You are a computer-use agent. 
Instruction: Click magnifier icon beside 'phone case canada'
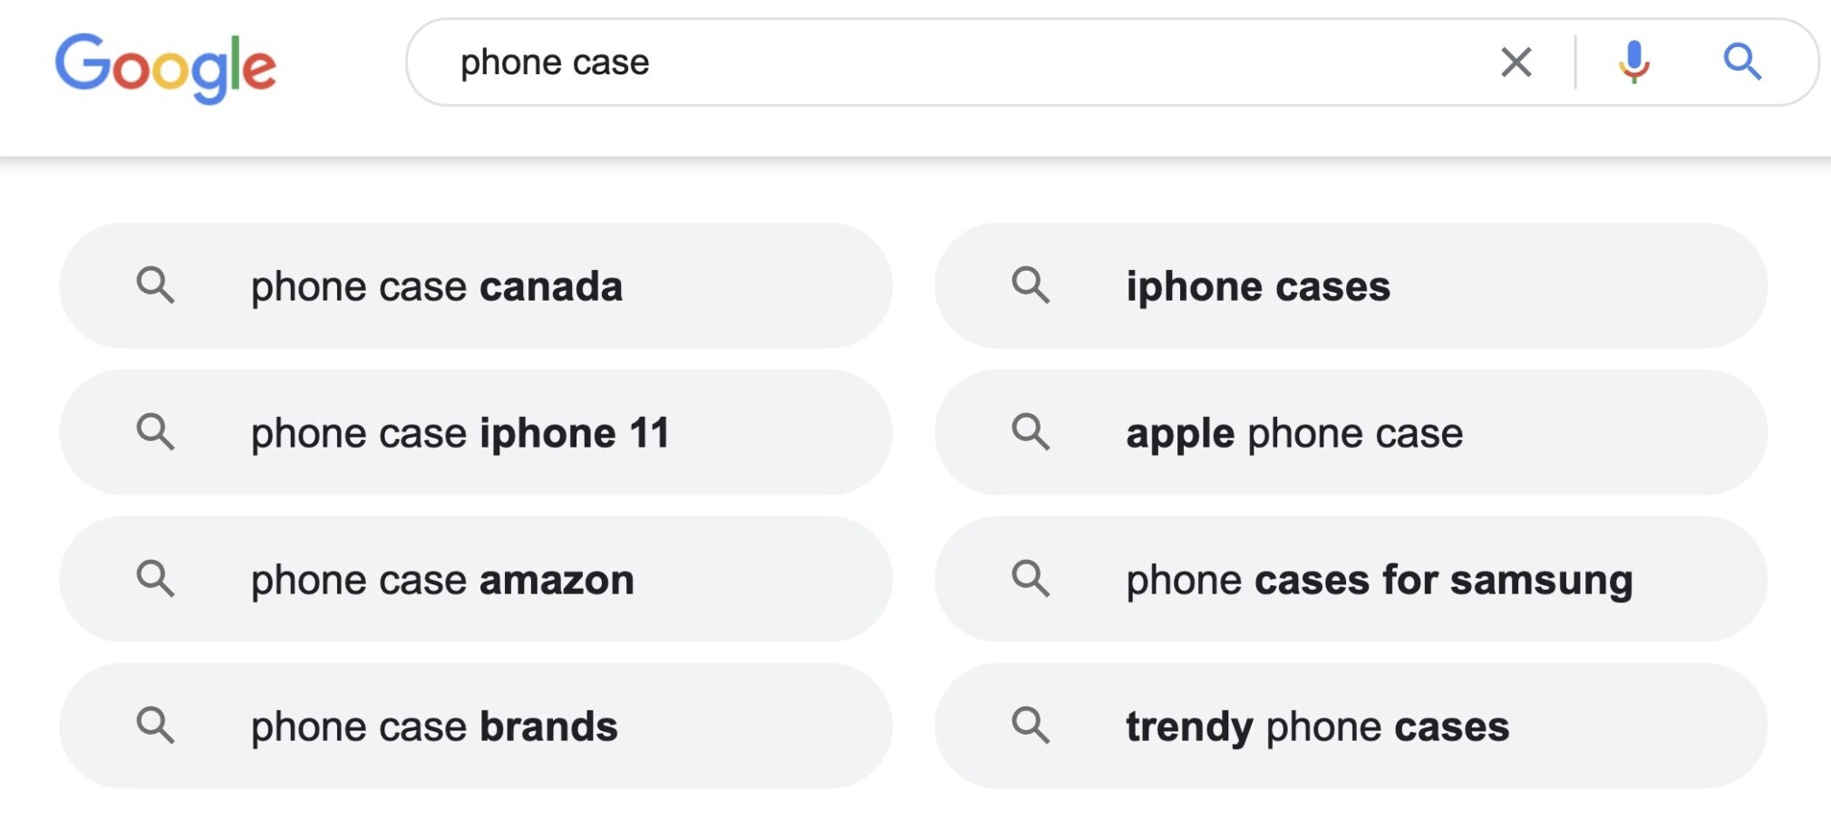[155, 285]
